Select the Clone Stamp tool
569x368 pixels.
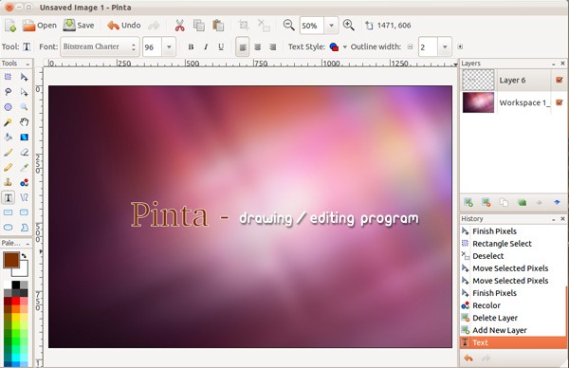[8, 182]
